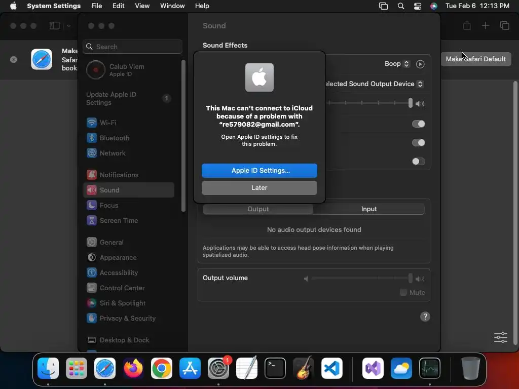Open Notifications settings pane
Screen dimensions: 519x389
(128, 175)
